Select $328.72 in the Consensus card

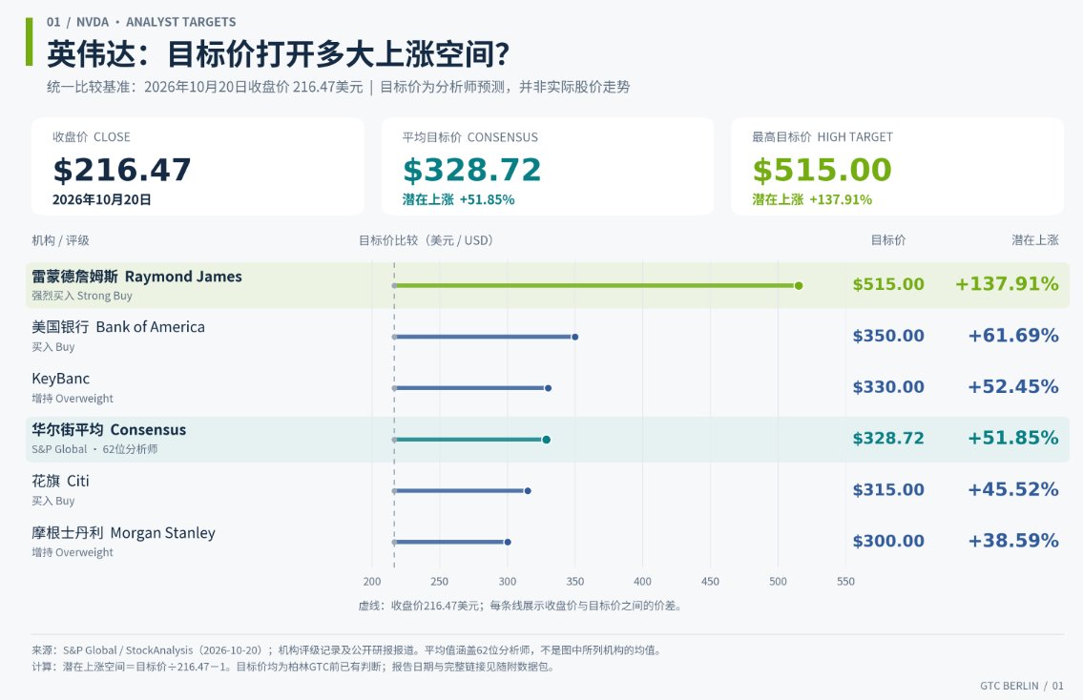(x=471, y=170)
